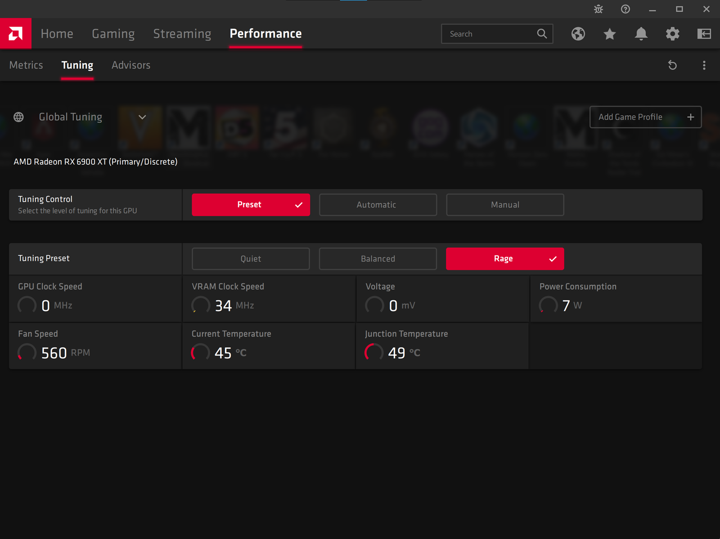720x539 pixels.
Task: Choose the Quiet tuning preset
Action: tap(251, 259)
